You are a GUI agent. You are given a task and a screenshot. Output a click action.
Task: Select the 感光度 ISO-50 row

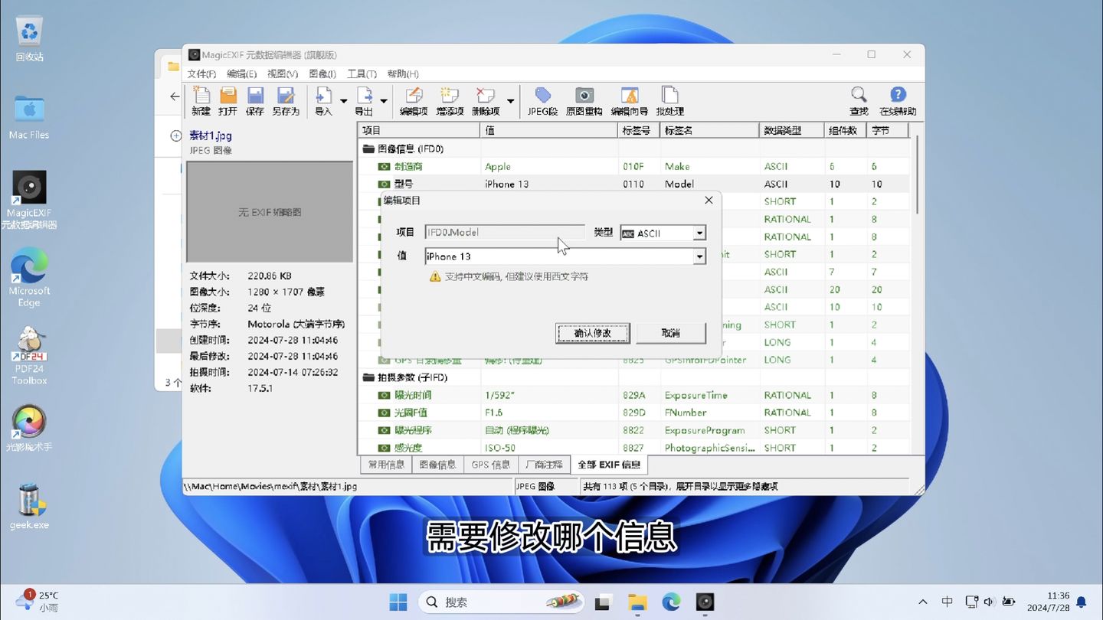(x=633, y=448)
